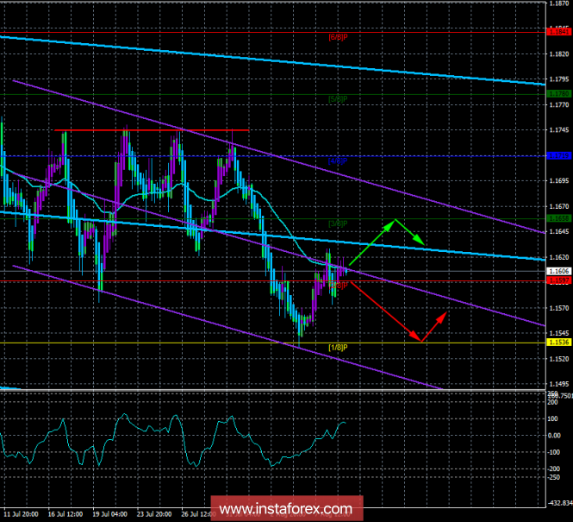Click the green downward arrow near 1.1645
The image size is (573, 522).
pos(411,233)
